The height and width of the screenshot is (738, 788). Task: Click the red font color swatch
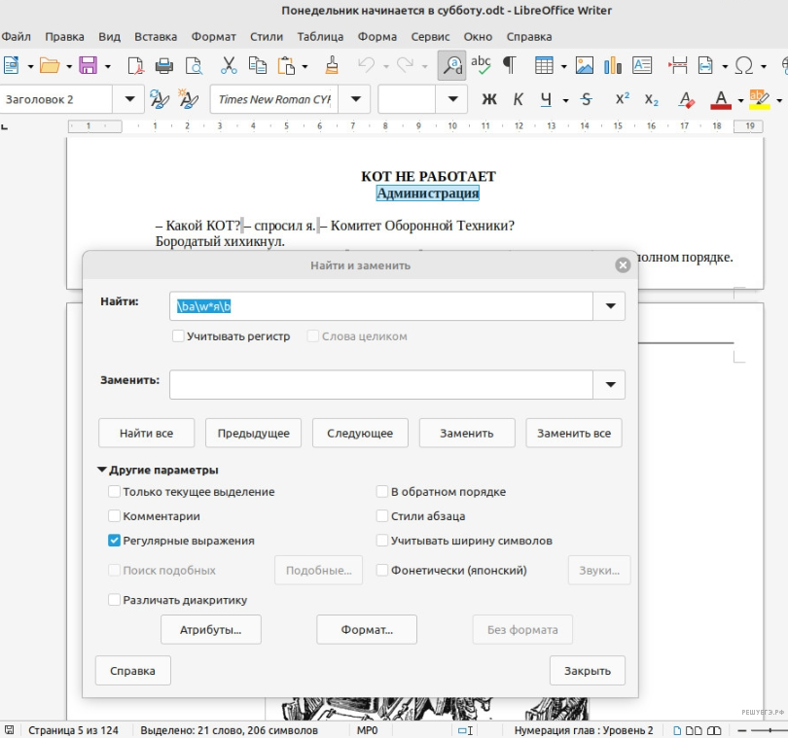(720, 100)
